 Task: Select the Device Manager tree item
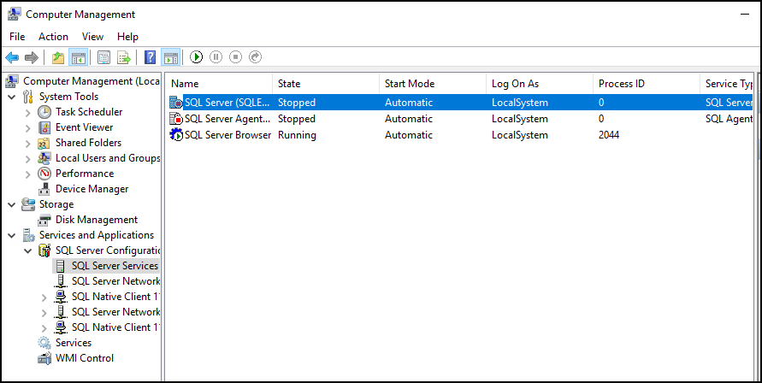(x=92, y=189)
